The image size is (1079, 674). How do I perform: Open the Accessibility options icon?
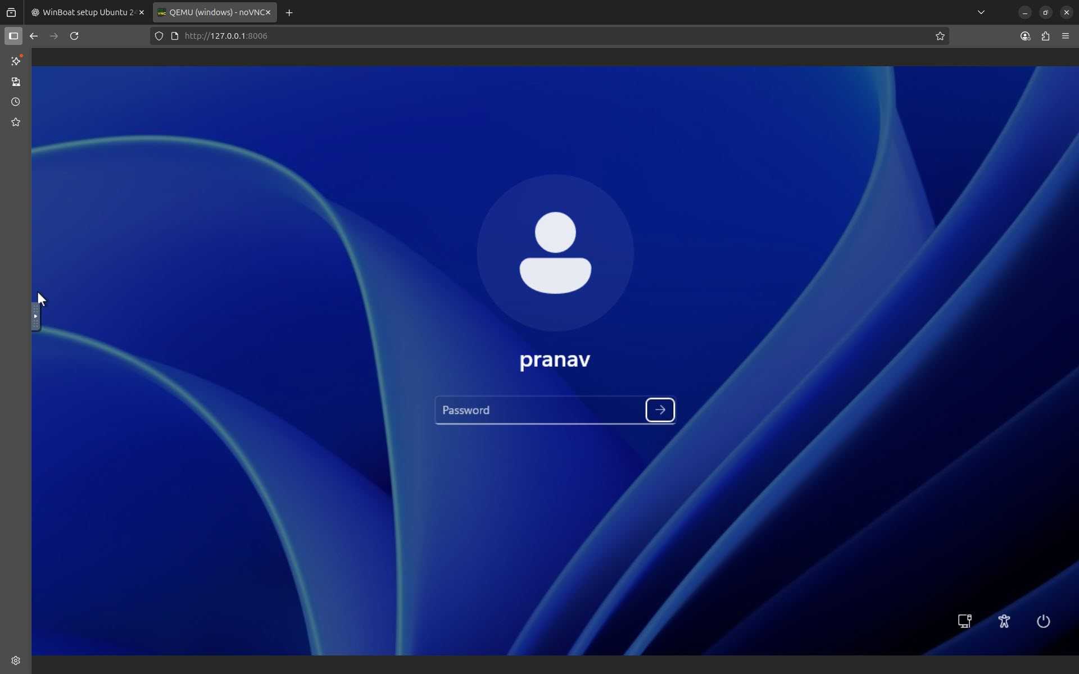click(x=1004, y=621)
